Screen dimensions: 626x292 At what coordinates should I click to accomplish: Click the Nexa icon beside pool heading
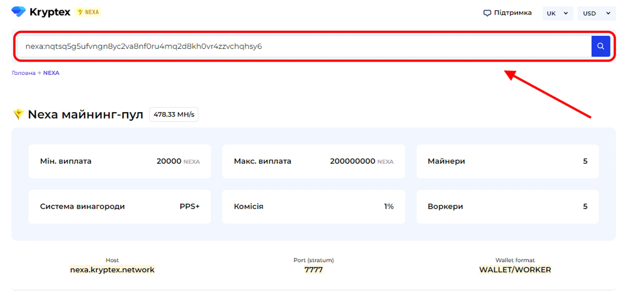pos(18,114)
